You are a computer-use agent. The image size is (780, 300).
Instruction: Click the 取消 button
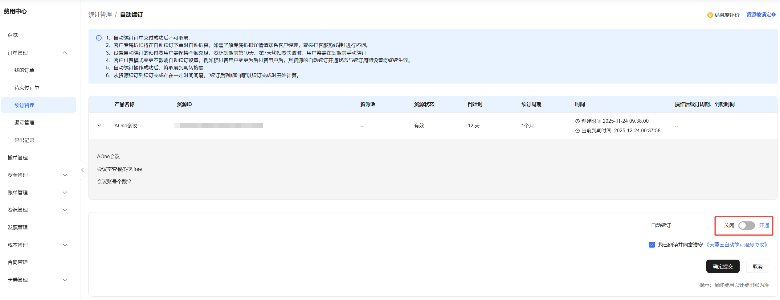pyautogui.click(x=757, y=266)
